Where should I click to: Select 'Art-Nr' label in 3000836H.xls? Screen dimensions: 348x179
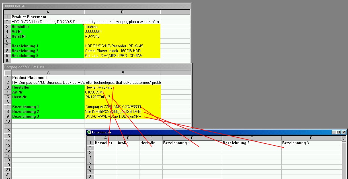tap(48, 32)
